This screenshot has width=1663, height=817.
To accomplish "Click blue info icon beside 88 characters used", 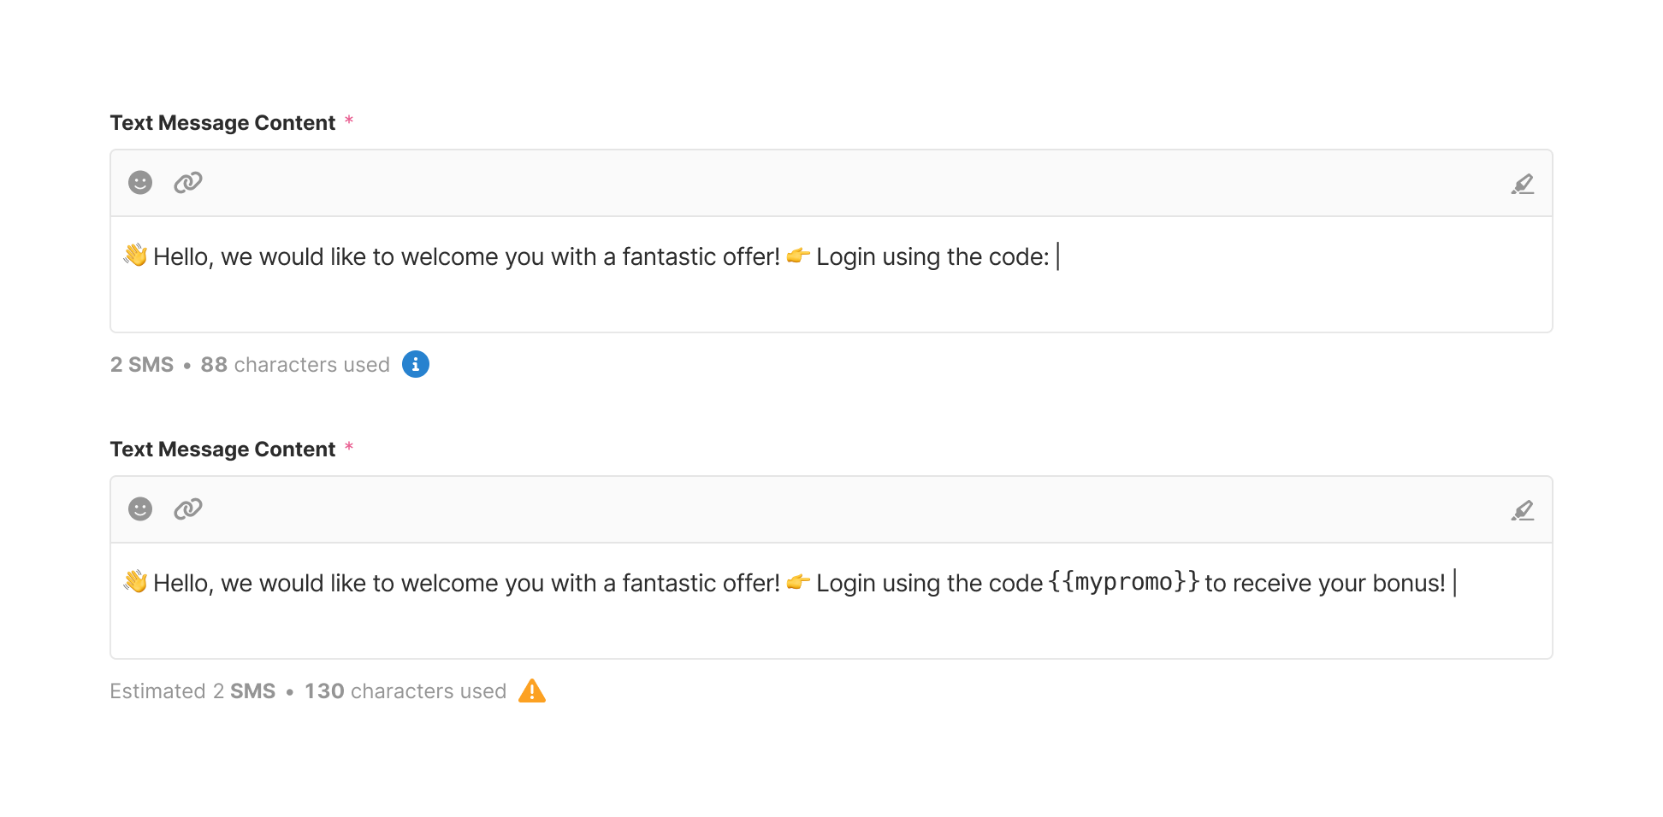I will (416, 364).
